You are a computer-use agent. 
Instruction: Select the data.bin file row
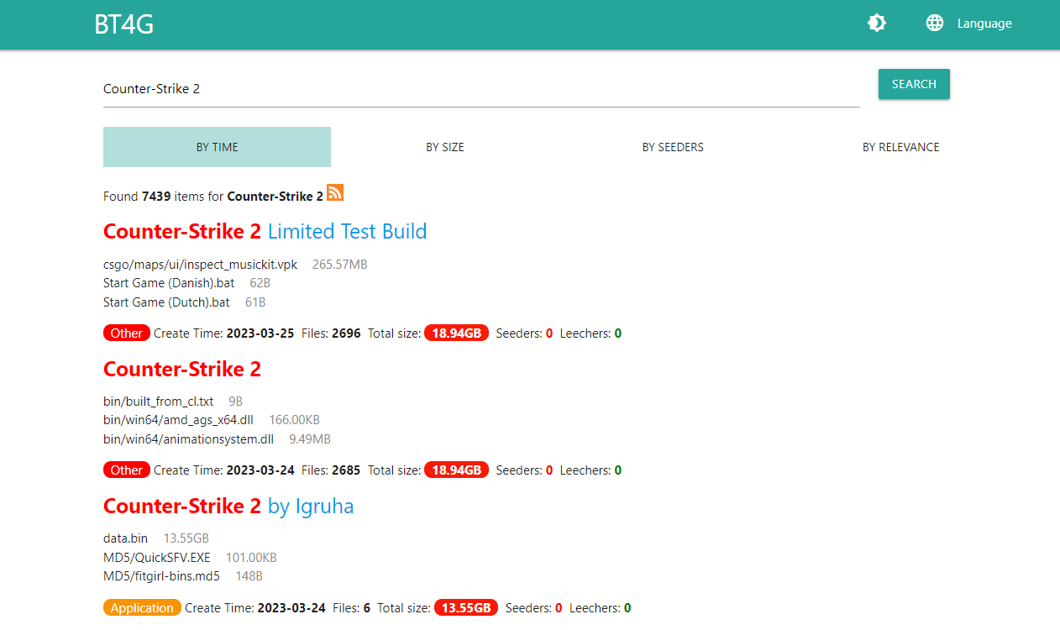pyautogui.click(x=125, y=538)
